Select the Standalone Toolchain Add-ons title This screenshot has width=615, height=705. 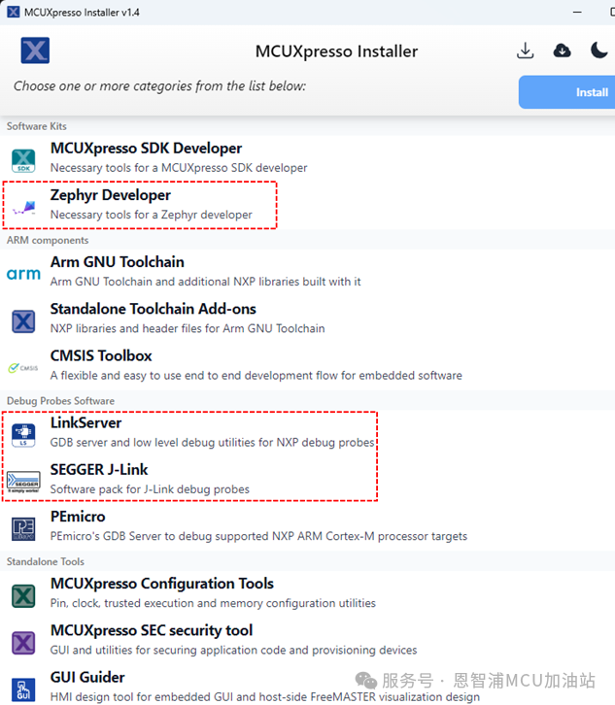154,309
